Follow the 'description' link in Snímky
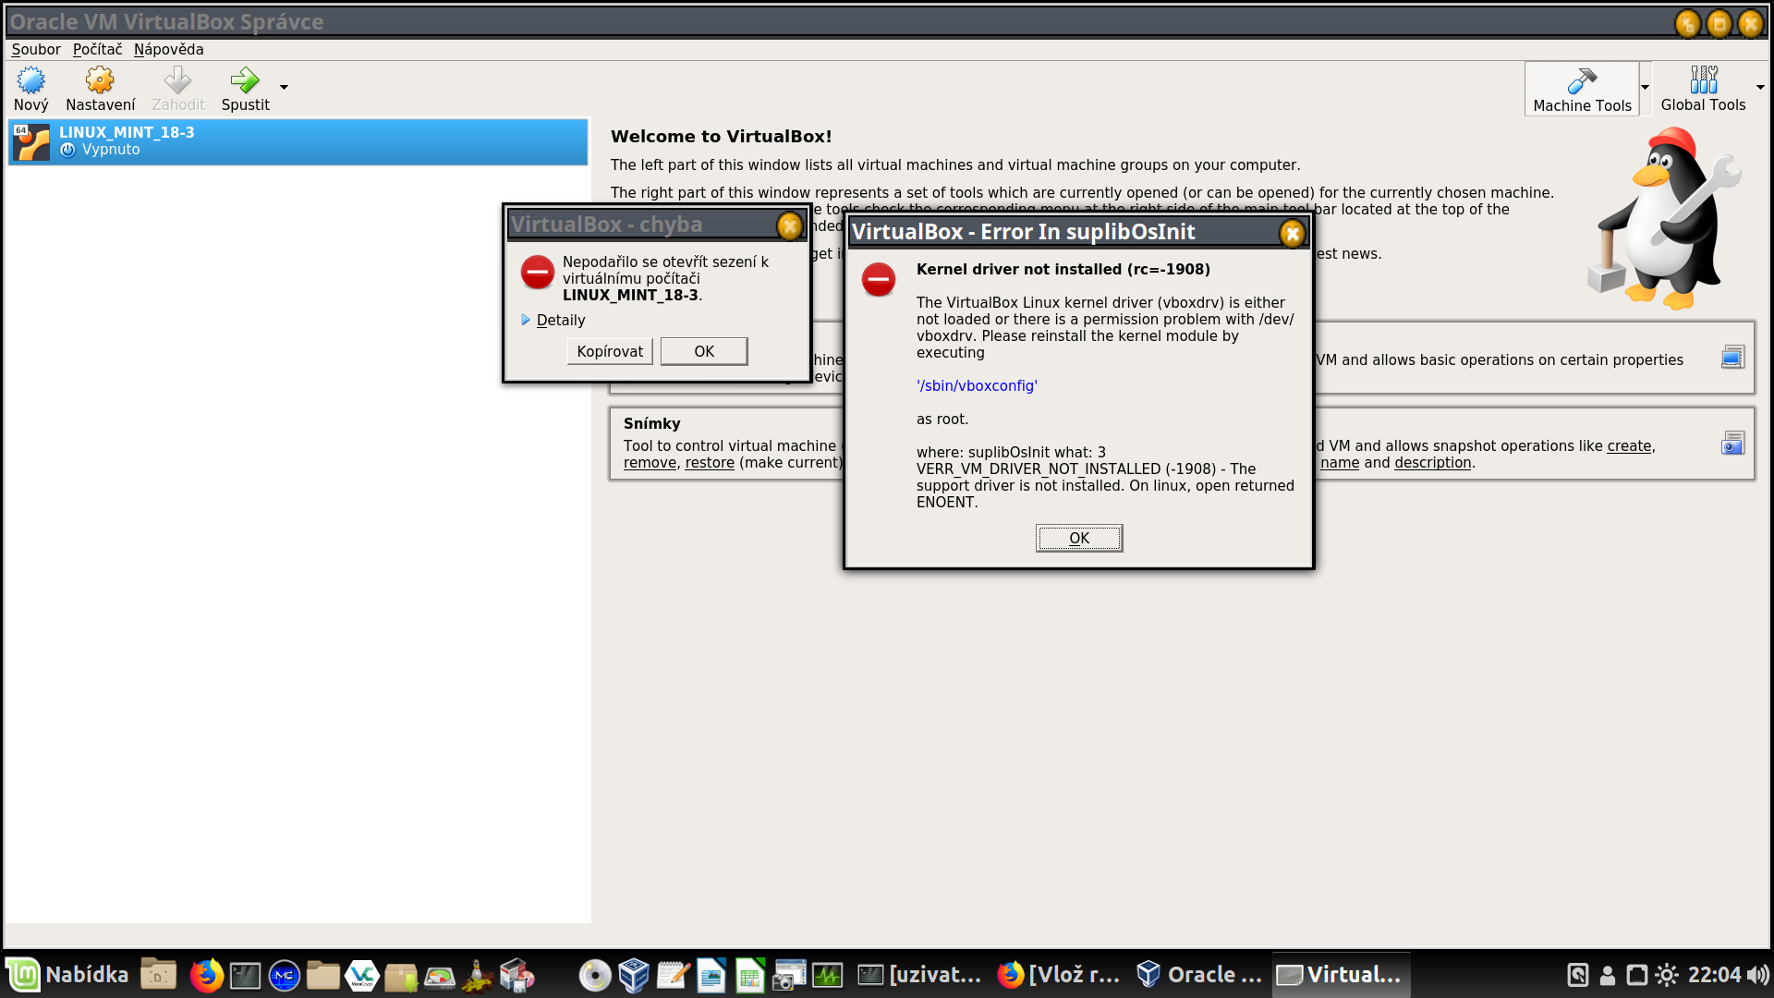This screenshot has height=998, width=1774. (x=1432, y=463)
